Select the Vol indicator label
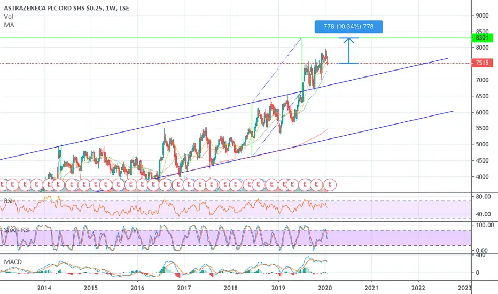The width and height of the screenshot is (498, 294). 9,17
